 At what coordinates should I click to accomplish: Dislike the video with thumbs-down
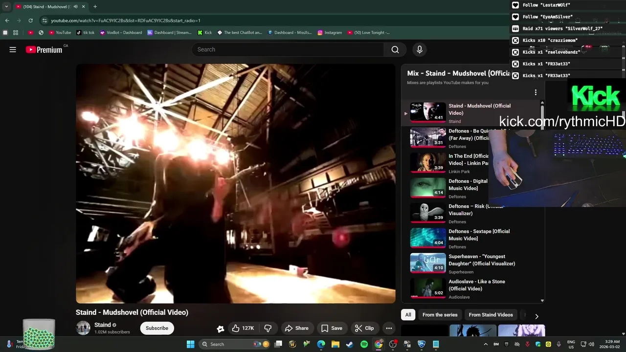[268, 328]
